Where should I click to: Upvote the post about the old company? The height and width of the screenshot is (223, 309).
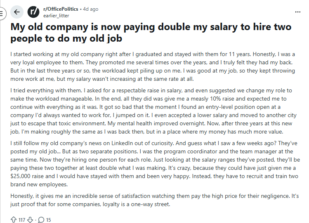[x=13, y=220]
